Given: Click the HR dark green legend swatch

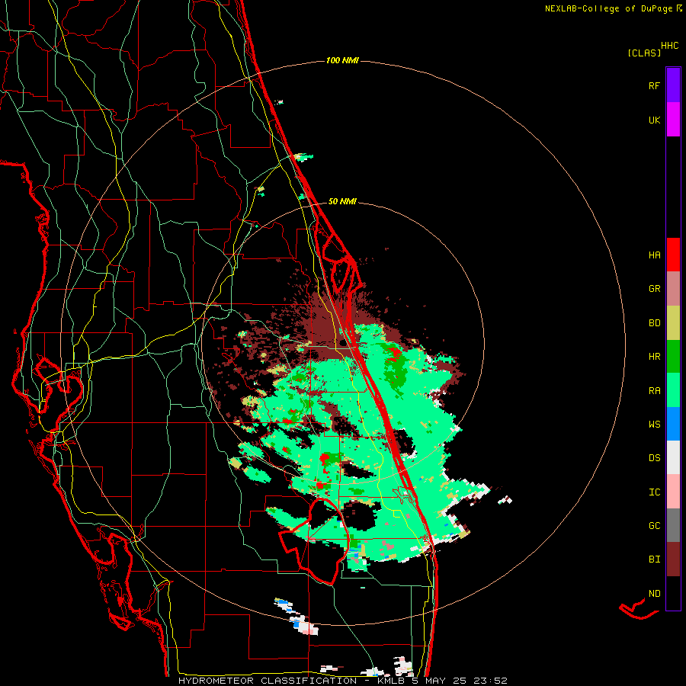Looking at the screenshot, I should click(673, 356).
